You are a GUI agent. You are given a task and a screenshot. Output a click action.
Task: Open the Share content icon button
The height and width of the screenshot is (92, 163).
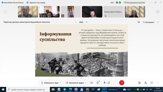coord(91,83)
